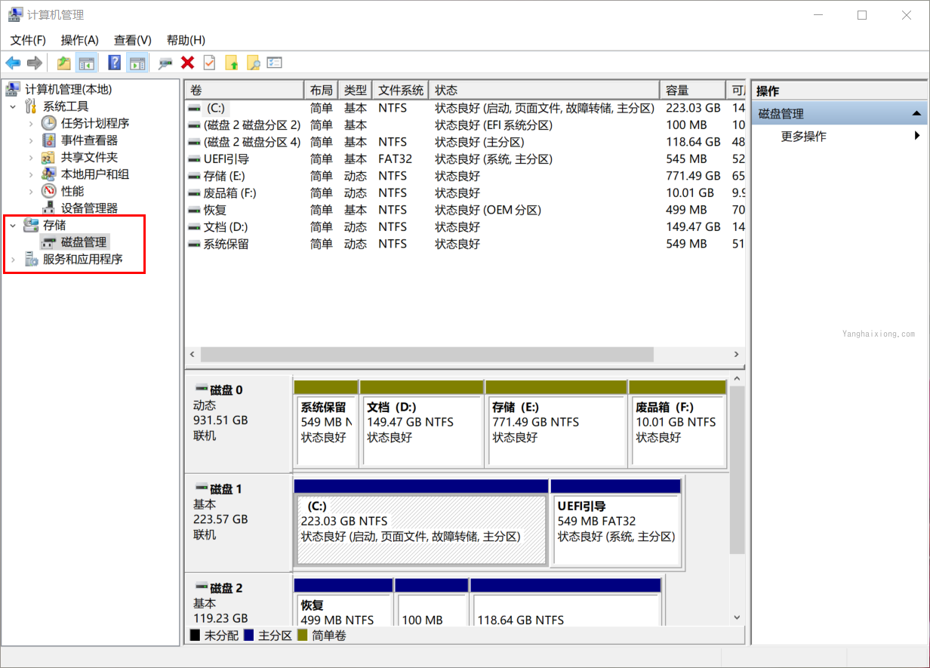Viewport: 930px width, 668px height.
Task: Select Shared Folders (共享文件夹) tree node
Action: click(x=89, y=157)
